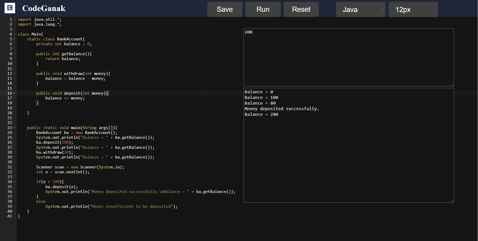478x241 pixels.
Task: Grab the output box resize handle
Action: point(452,201)
